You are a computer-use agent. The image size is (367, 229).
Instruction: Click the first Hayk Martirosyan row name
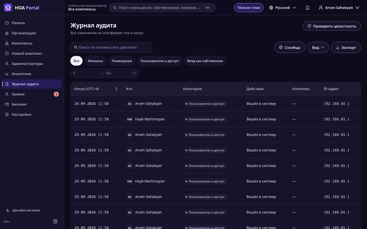(x=150, y=119)
